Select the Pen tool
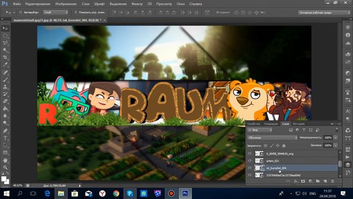353x199 pixels. (x=5, y=131)
